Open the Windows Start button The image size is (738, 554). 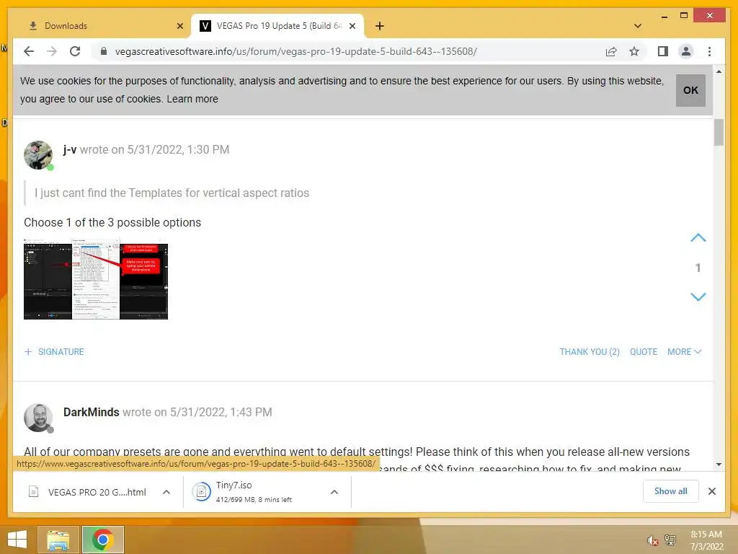[17, 540]
